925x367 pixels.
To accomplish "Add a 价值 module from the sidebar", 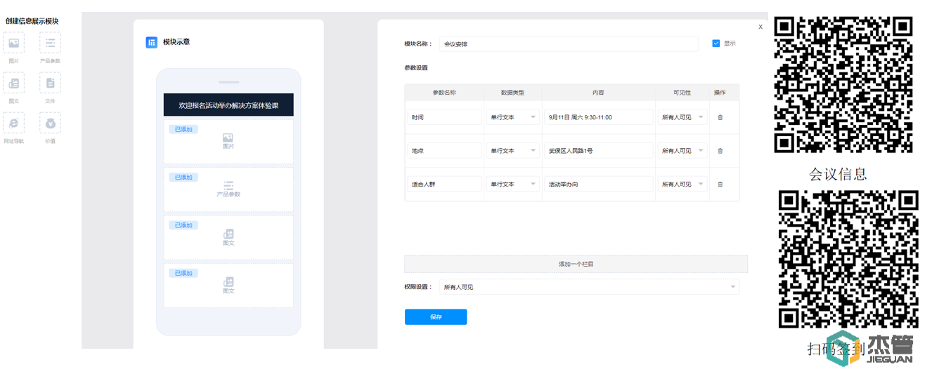I will point(50,124).
